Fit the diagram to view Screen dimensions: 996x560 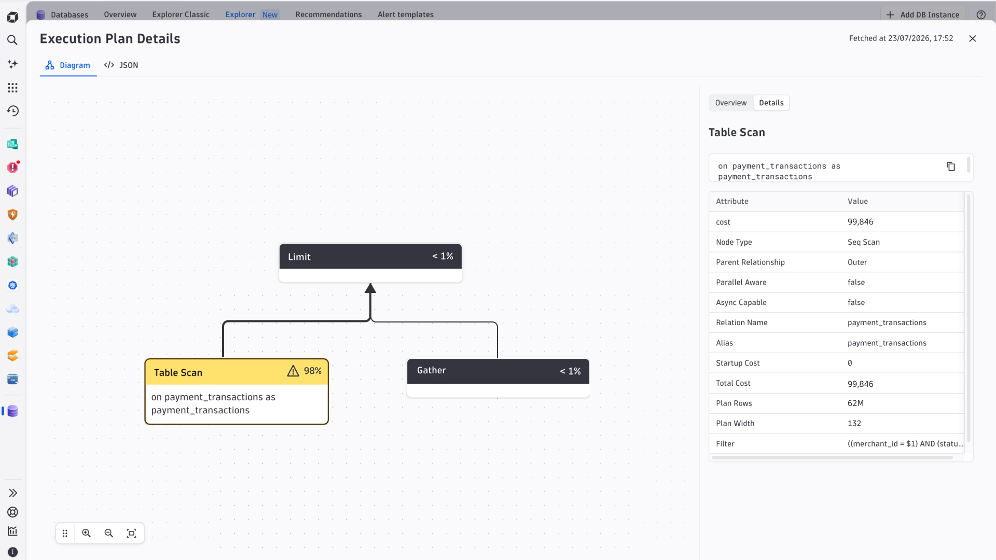[132, 533]
